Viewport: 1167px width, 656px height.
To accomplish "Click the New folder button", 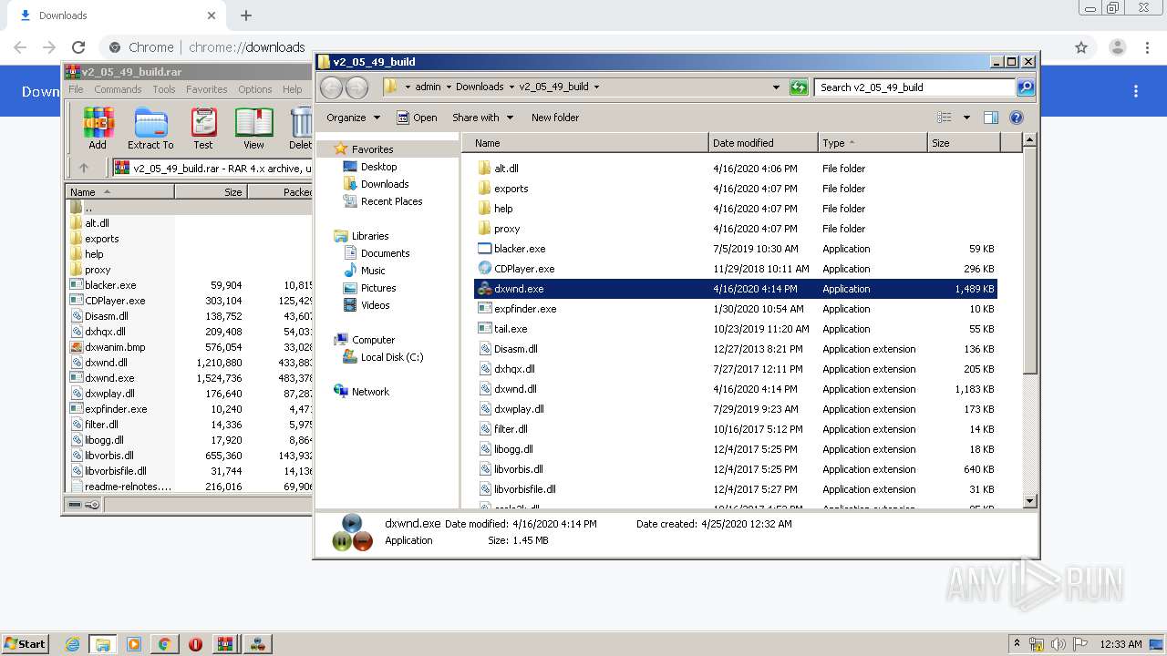I will point(555,118).
